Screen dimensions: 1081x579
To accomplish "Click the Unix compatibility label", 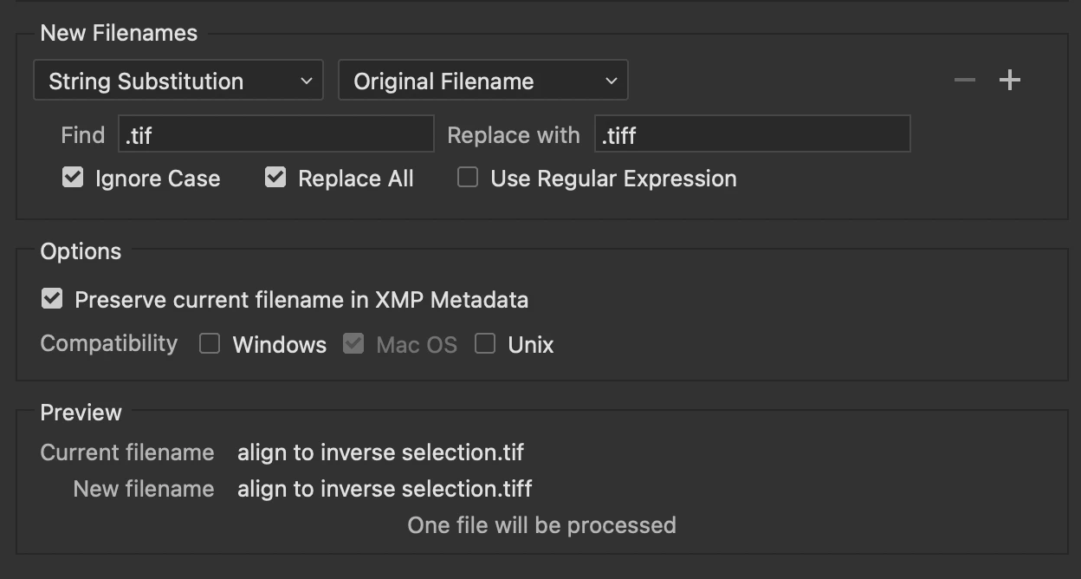I will (530, 345).
